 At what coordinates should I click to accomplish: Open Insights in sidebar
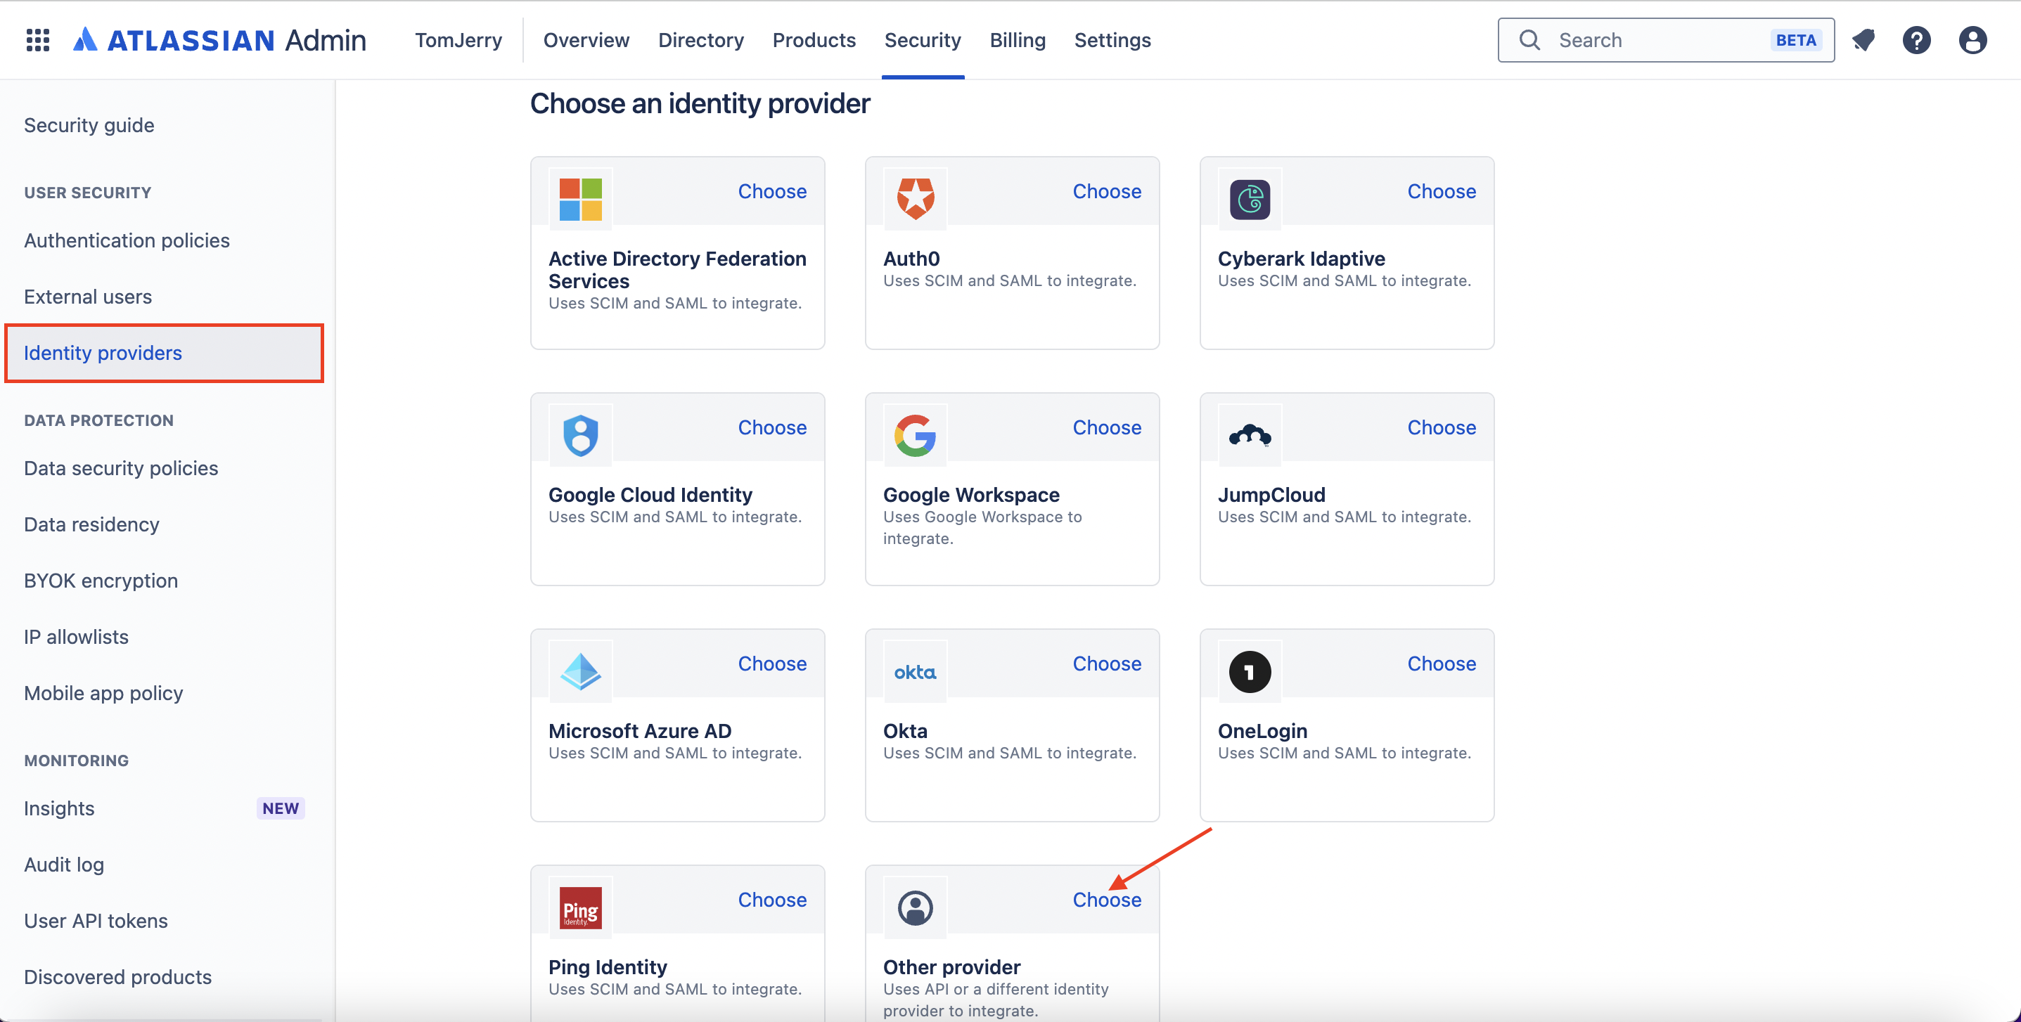59,808
